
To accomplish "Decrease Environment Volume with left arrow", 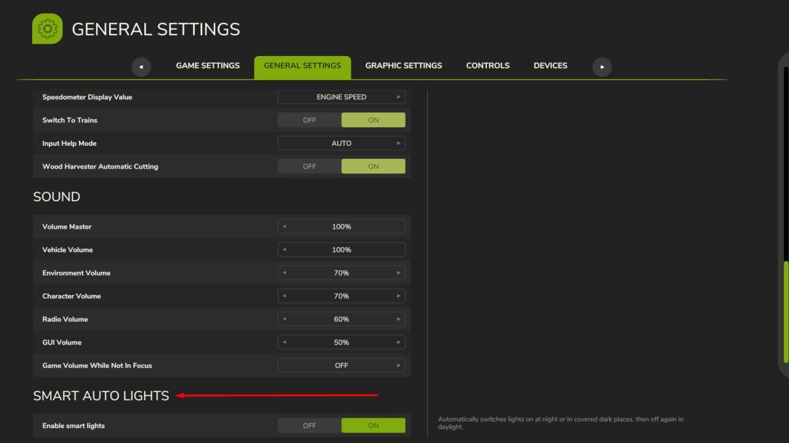I will pyautogui.click(x=284, y=273).
